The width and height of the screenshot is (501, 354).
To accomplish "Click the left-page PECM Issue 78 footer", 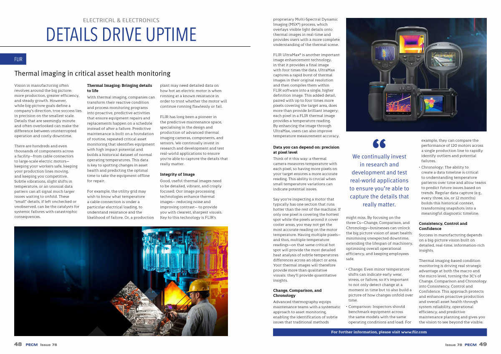I will (x=41, y=345).
